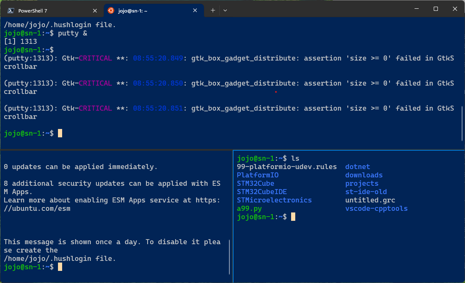Click the vscode-cpptools directory entry
The image size is (465, 283).
(376, 209)
